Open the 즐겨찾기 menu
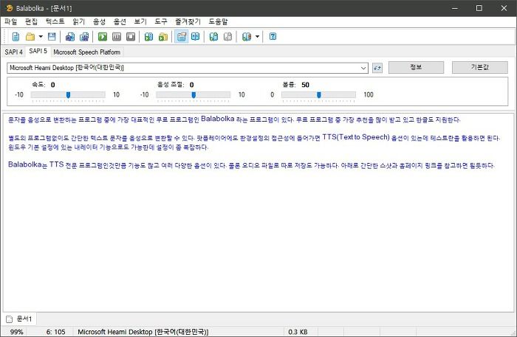 point(188,21)
